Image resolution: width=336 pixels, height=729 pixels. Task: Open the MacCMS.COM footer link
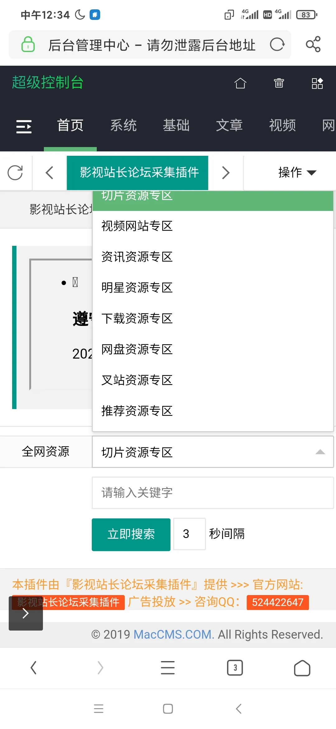click(x=173, y=634)
